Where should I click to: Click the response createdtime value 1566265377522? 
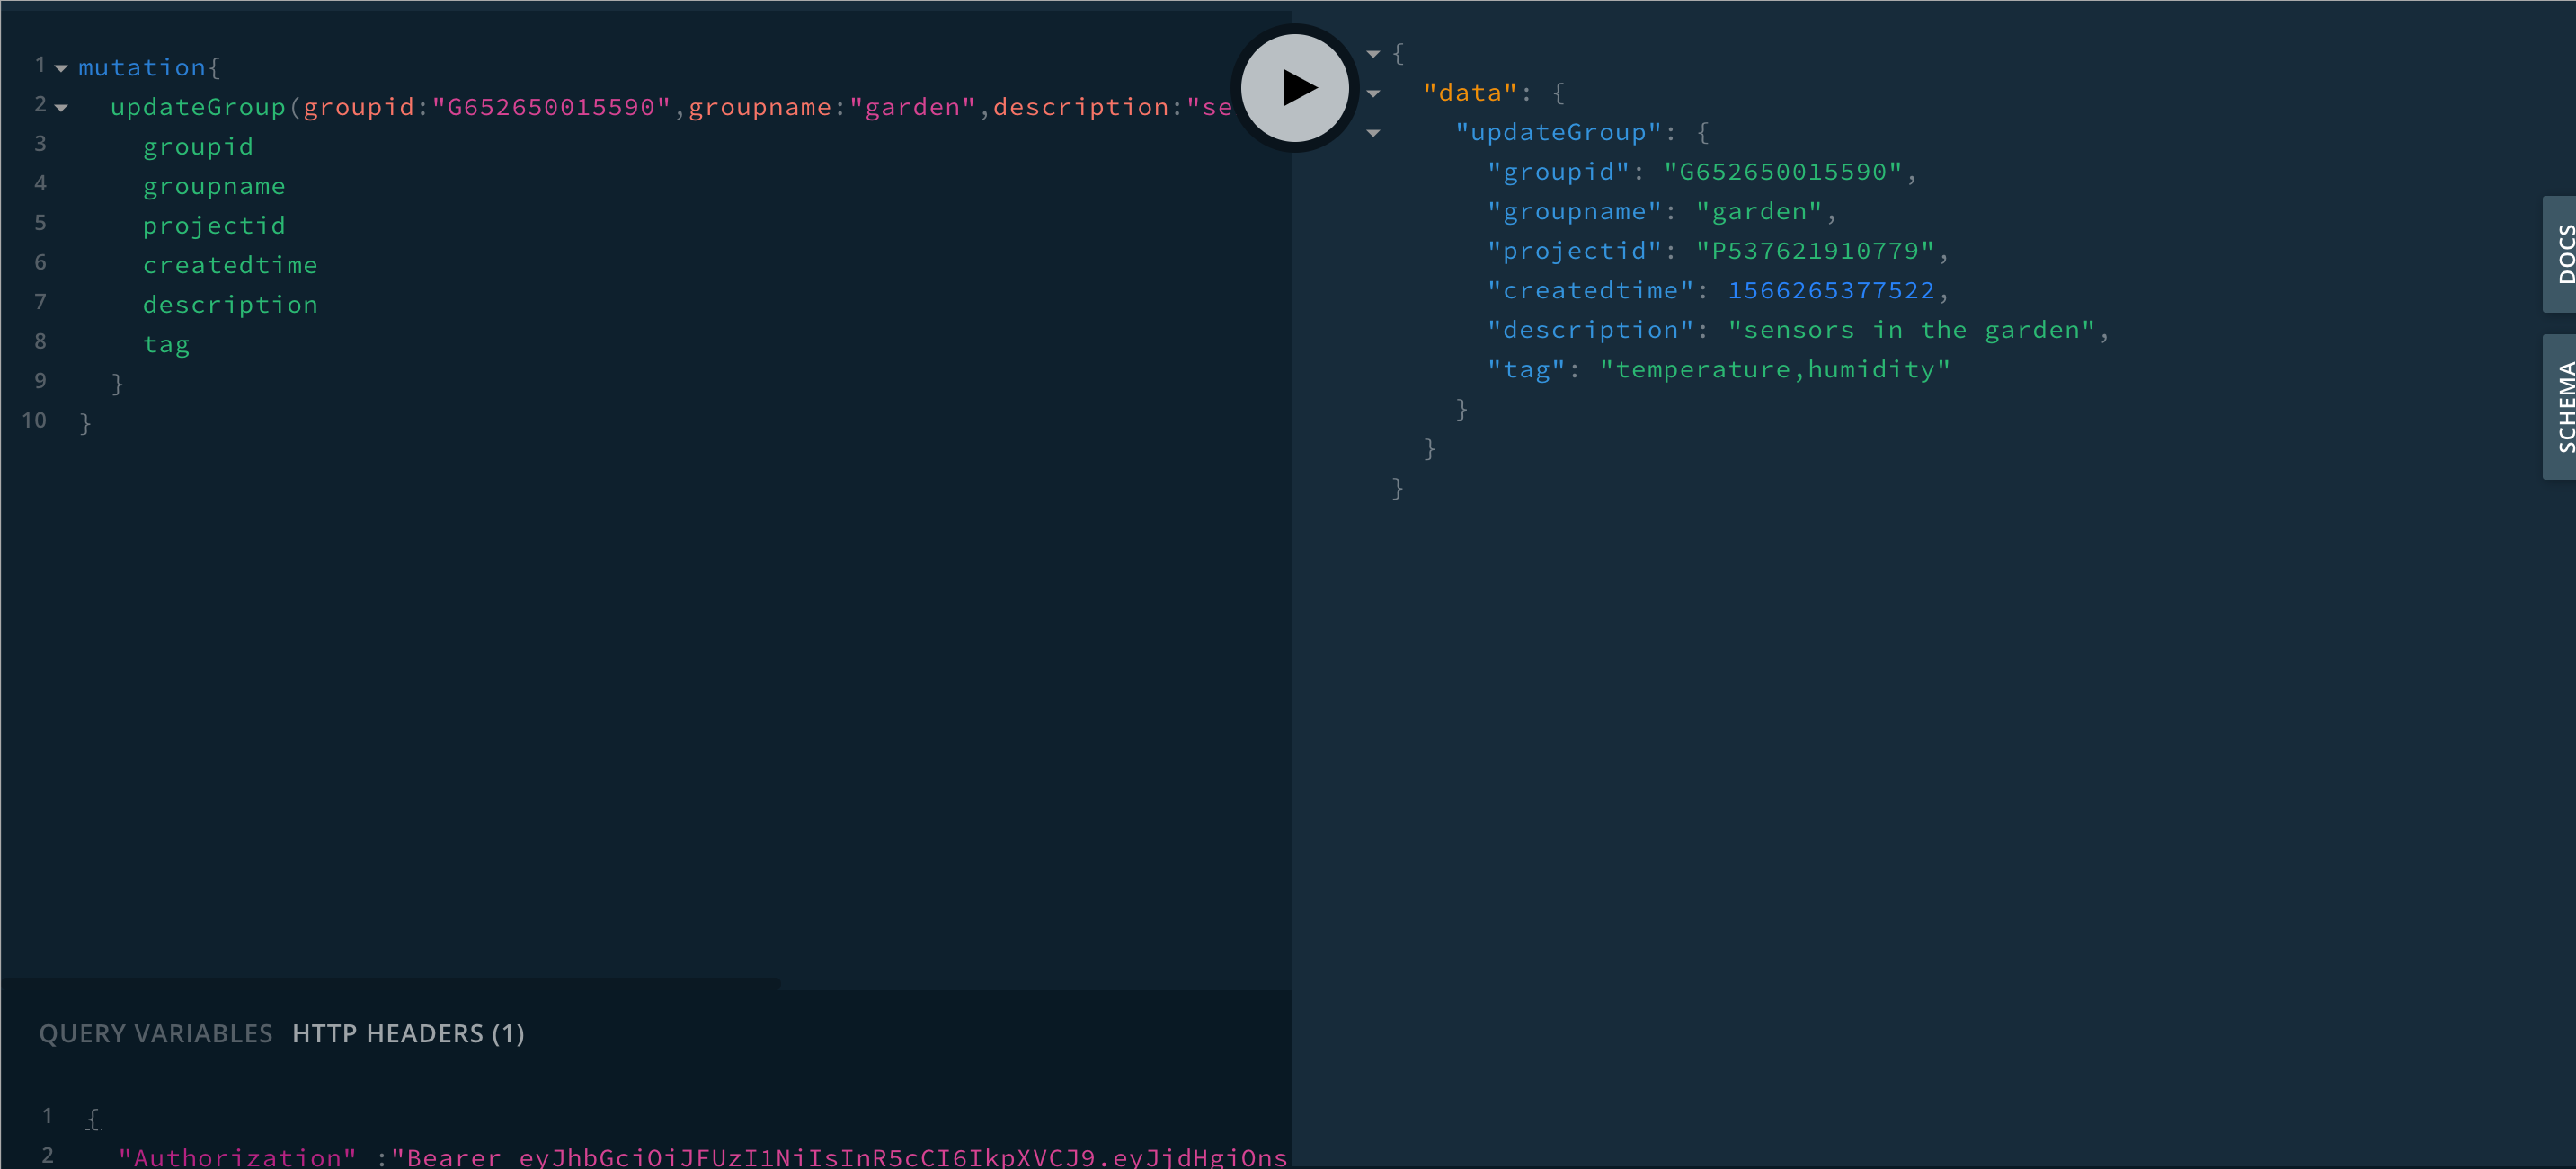(x=1831, y=291)
